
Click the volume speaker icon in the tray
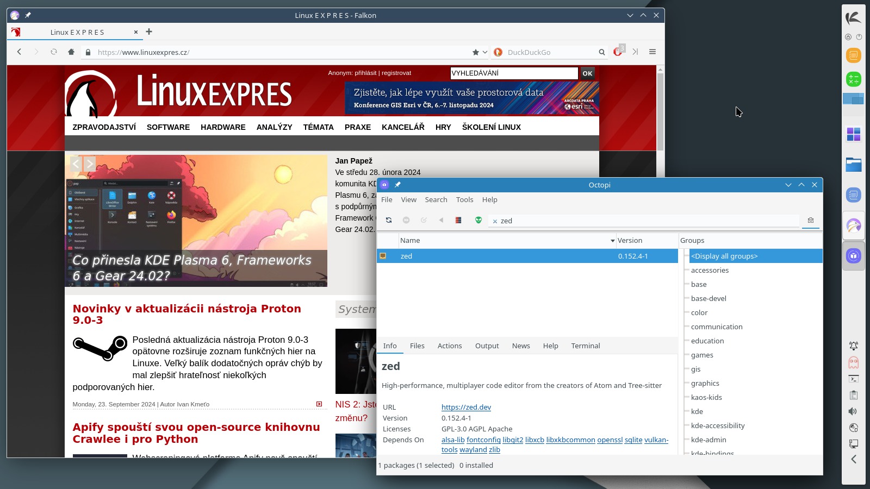click(x=853, y=411)
